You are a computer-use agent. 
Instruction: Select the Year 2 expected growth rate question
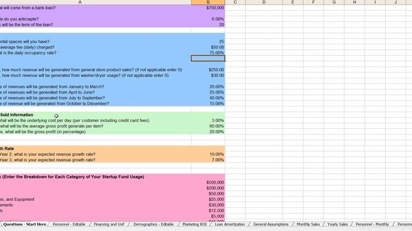pyautogui.click(x=48, y=154)
